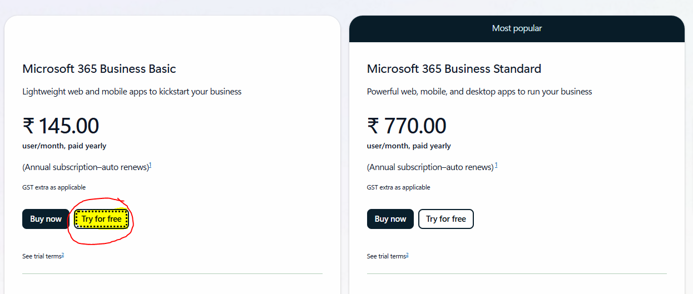Click the Microsoft 365 Business Basic heading
The height and width of the screenshot is (294, 693).
point(99,69)
